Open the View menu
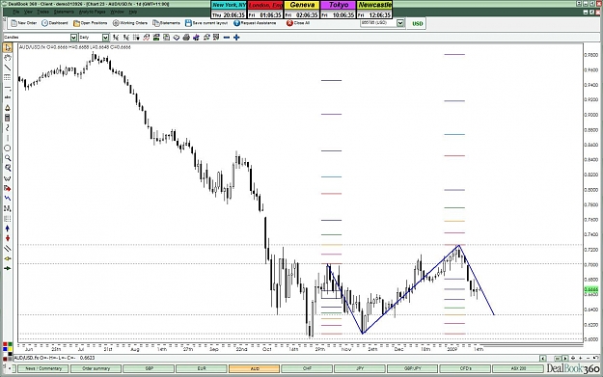 point(28,12)
